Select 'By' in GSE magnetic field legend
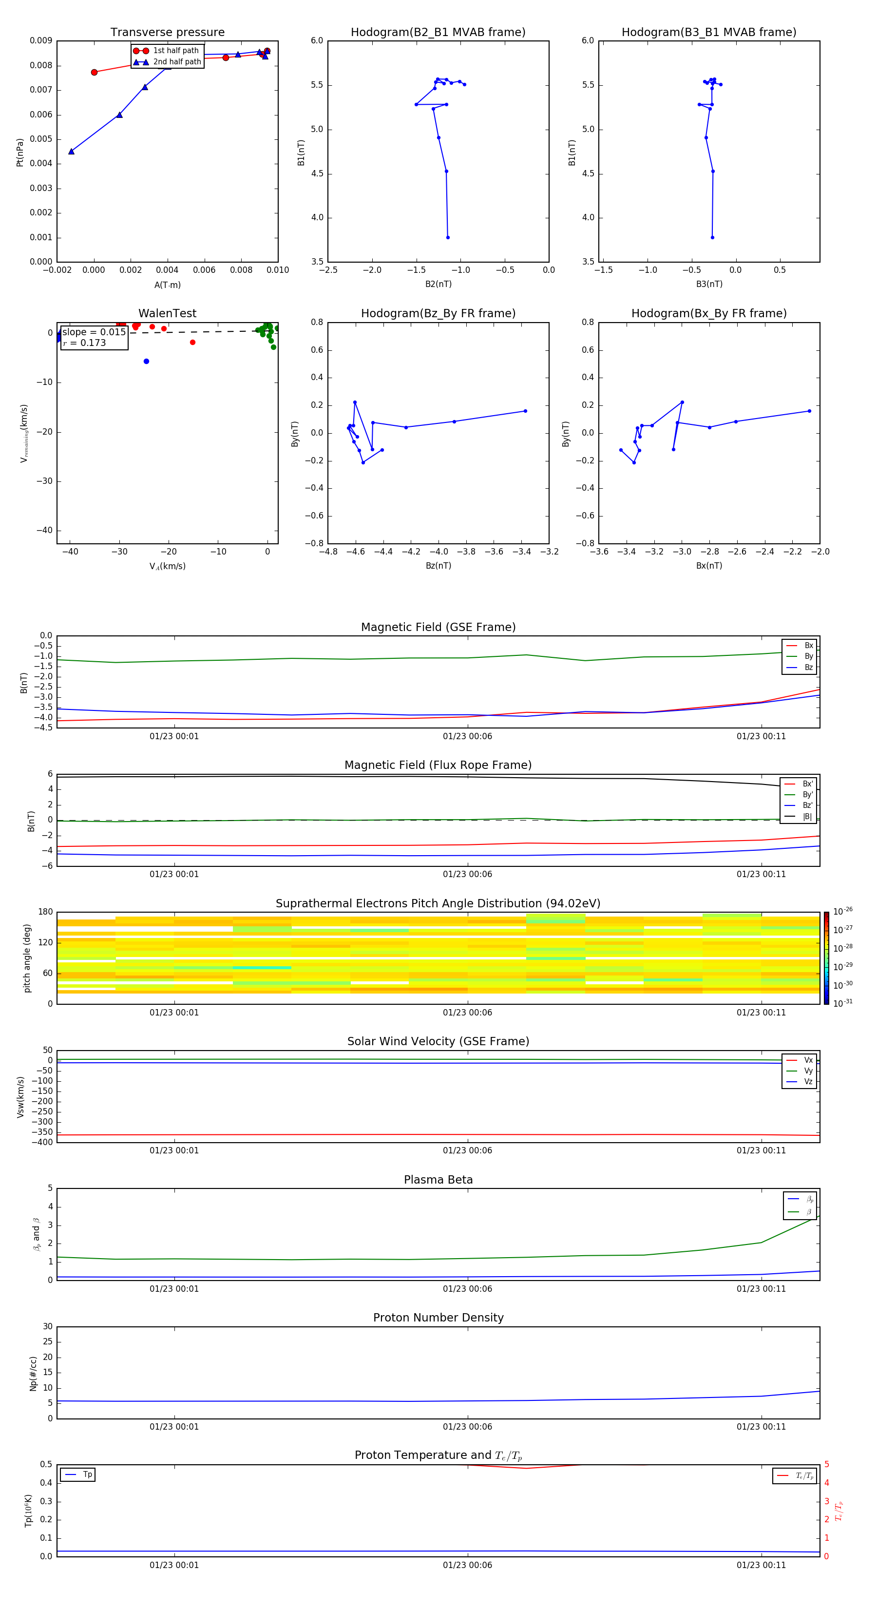877x1608 pixels. (x=800, y=657)
